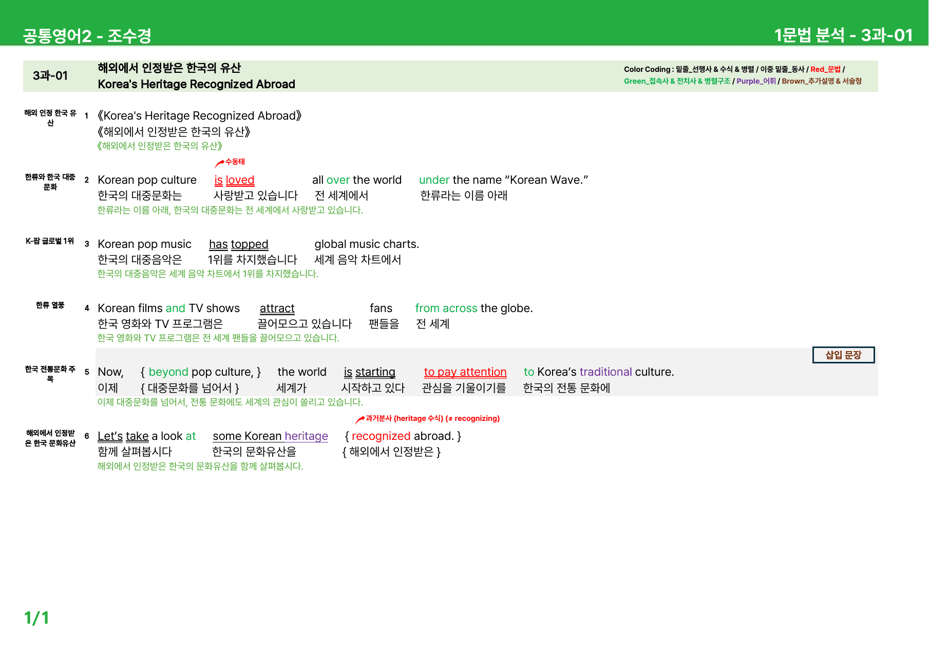
Task: Click the word Now, in sentence 5
Action: coord(110,372)
